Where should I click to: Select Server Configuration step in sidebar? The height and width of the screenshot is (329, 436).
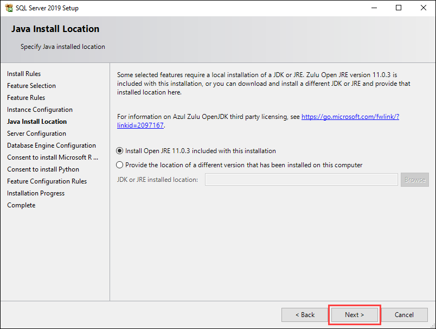coord(37,134)
